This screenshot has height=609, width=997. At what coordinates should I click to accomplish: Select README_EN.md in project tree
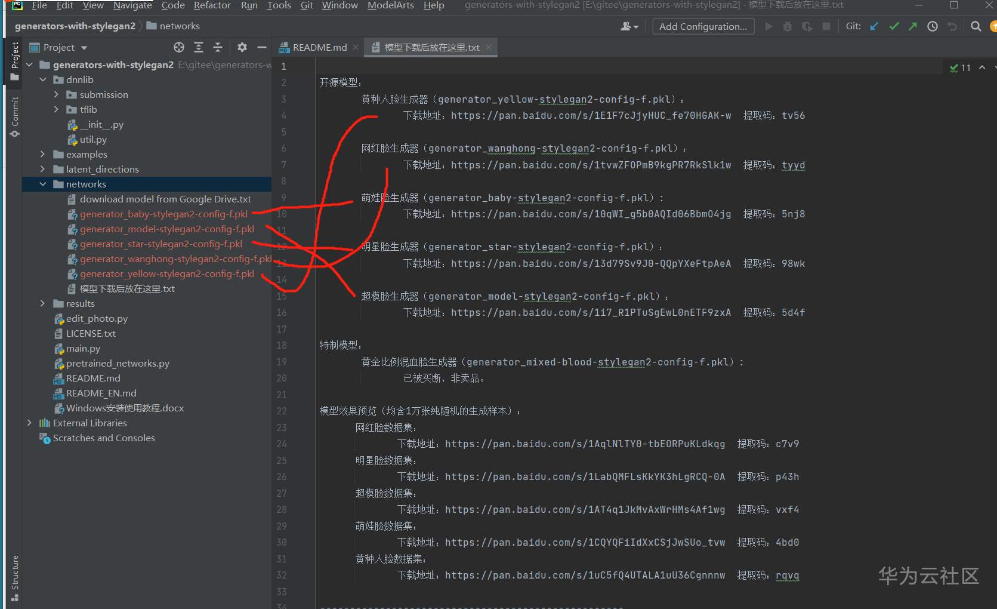pos(95,393)
